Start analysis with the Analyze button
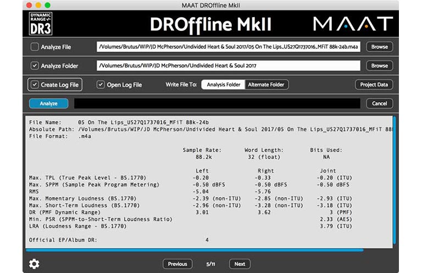The width and height of the screenshot is (422, 273). click(x=49, y=103)
